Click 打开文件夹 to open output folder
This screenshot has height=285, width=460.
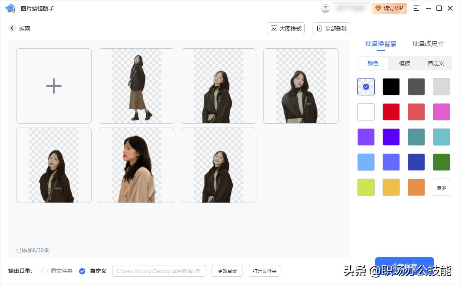[x=264, y=271]
